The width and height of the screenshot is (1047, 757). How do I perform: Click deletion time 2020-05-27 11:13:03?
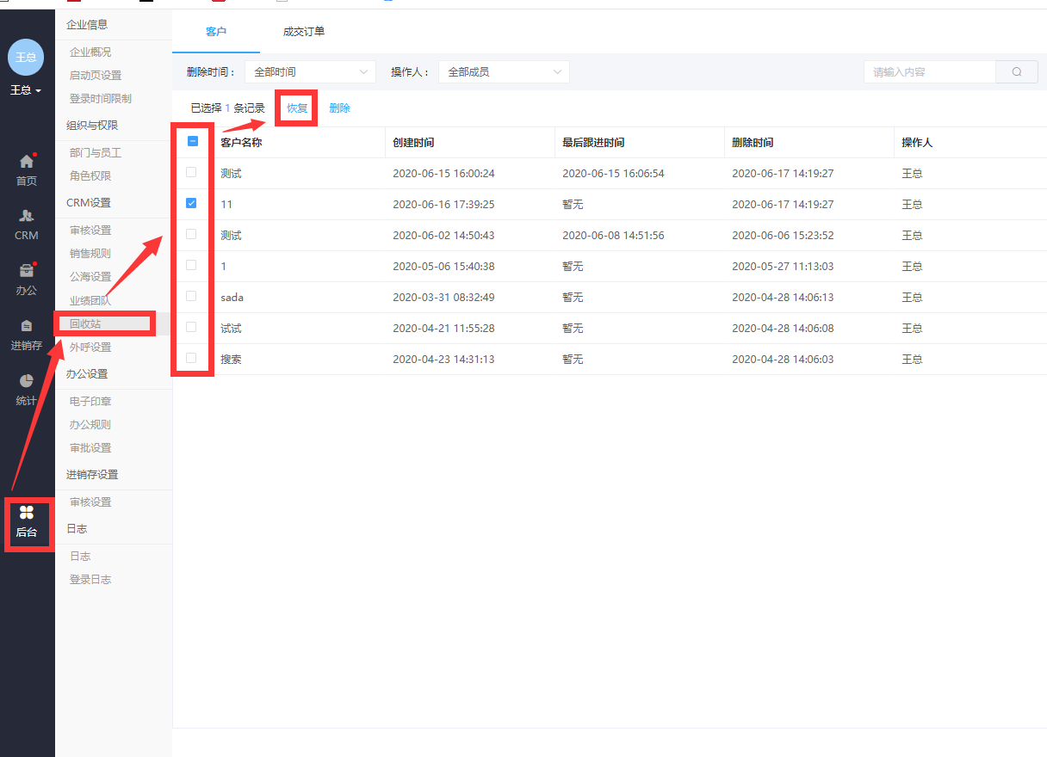(x=783, y=267)
